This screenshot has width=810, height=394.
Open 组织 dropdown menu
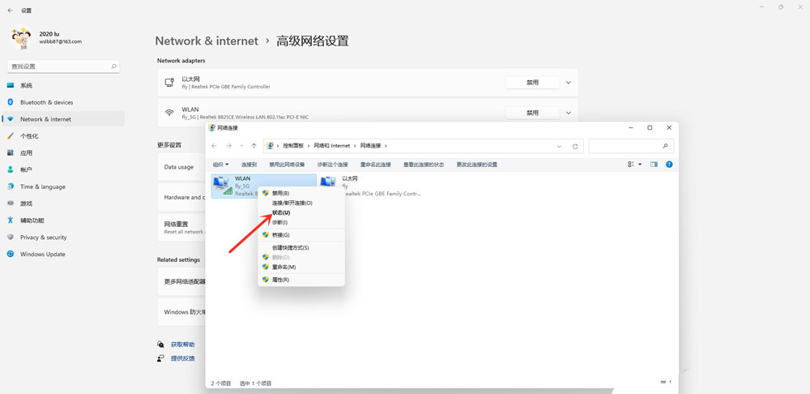[220, 165]
